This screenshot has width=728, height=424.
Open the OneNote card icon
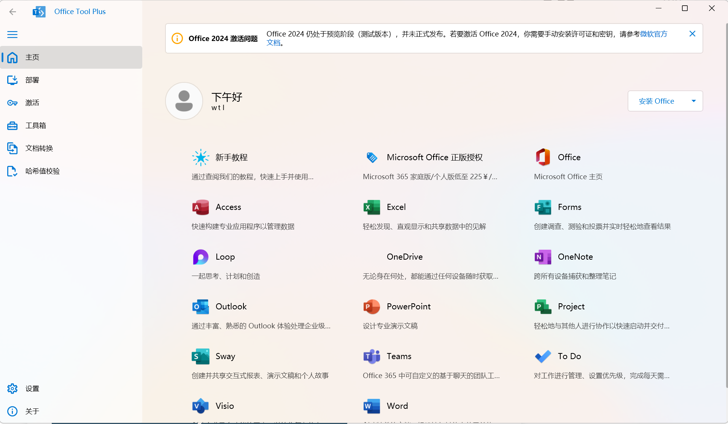point(543,257)
